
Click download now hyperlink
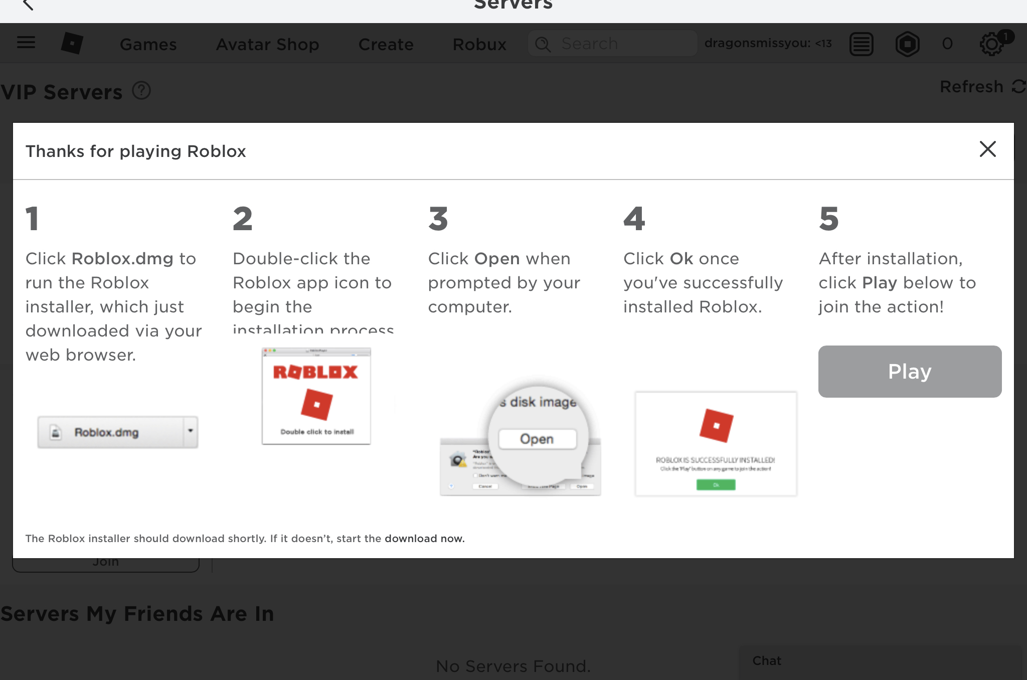pos(422,538)
